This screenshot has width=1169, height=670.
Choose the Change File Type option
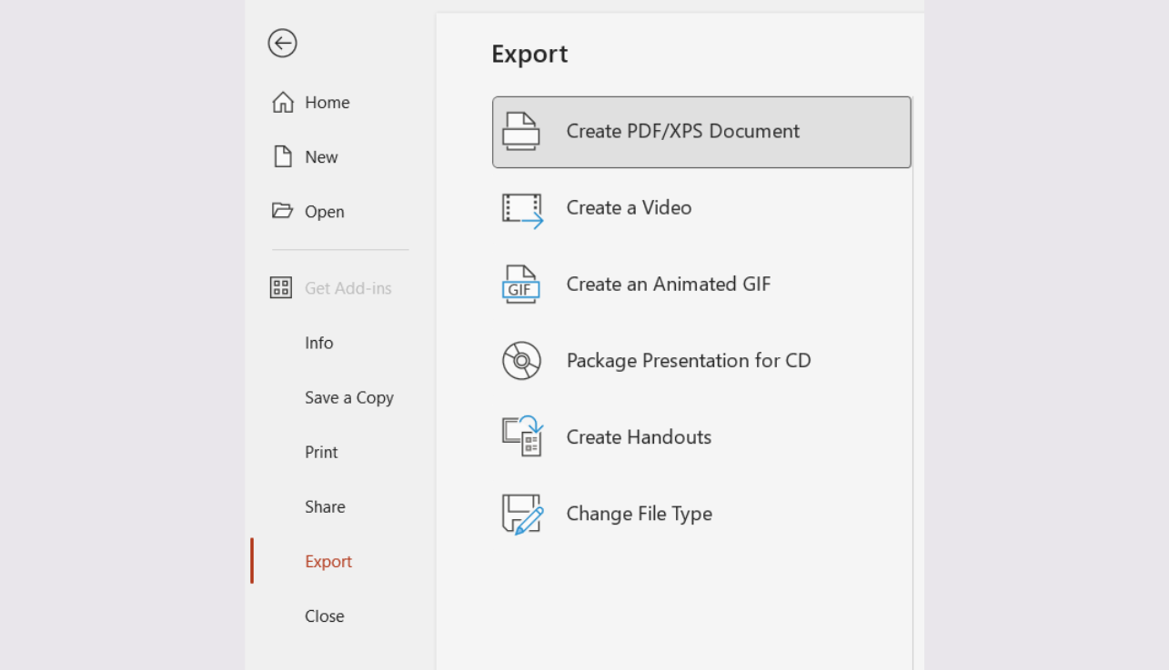coord(640,514)
